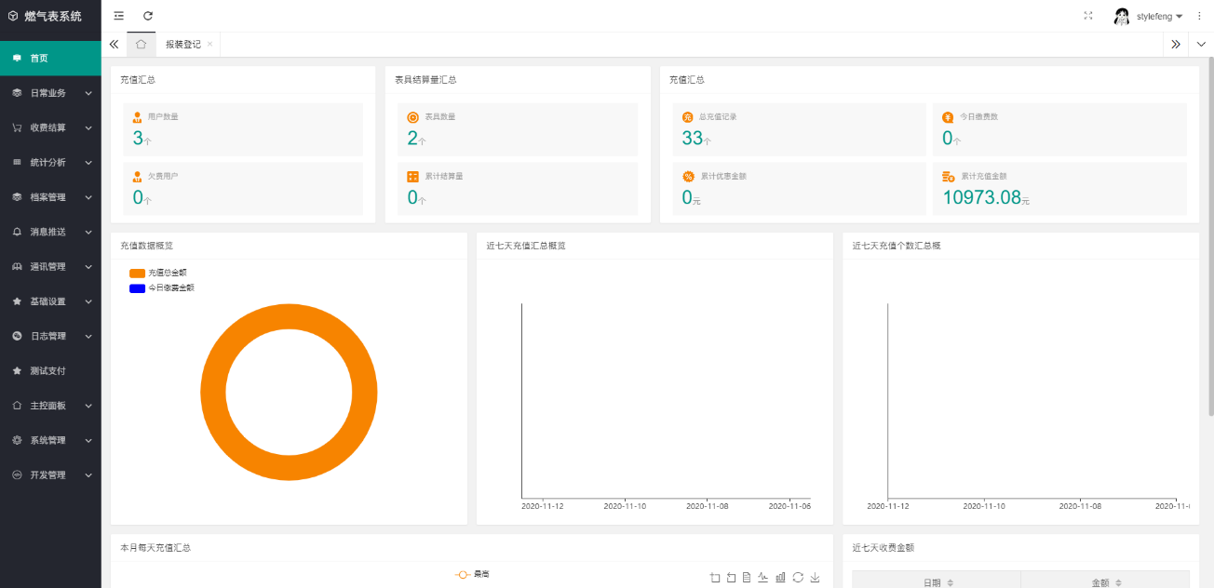The image size is (1214, 588).
Task: Sort table by 日期 column header
Action: point(936,582)
